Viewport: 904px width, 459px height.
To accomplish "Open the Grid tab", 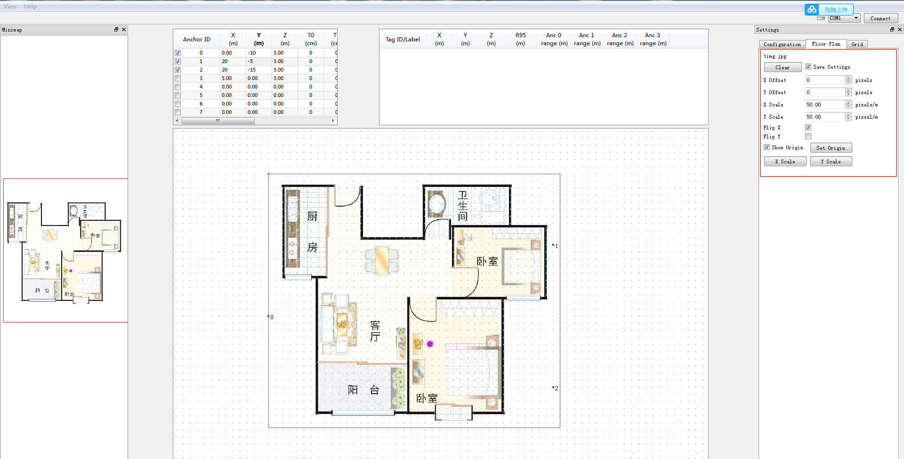I will (857, 44).
